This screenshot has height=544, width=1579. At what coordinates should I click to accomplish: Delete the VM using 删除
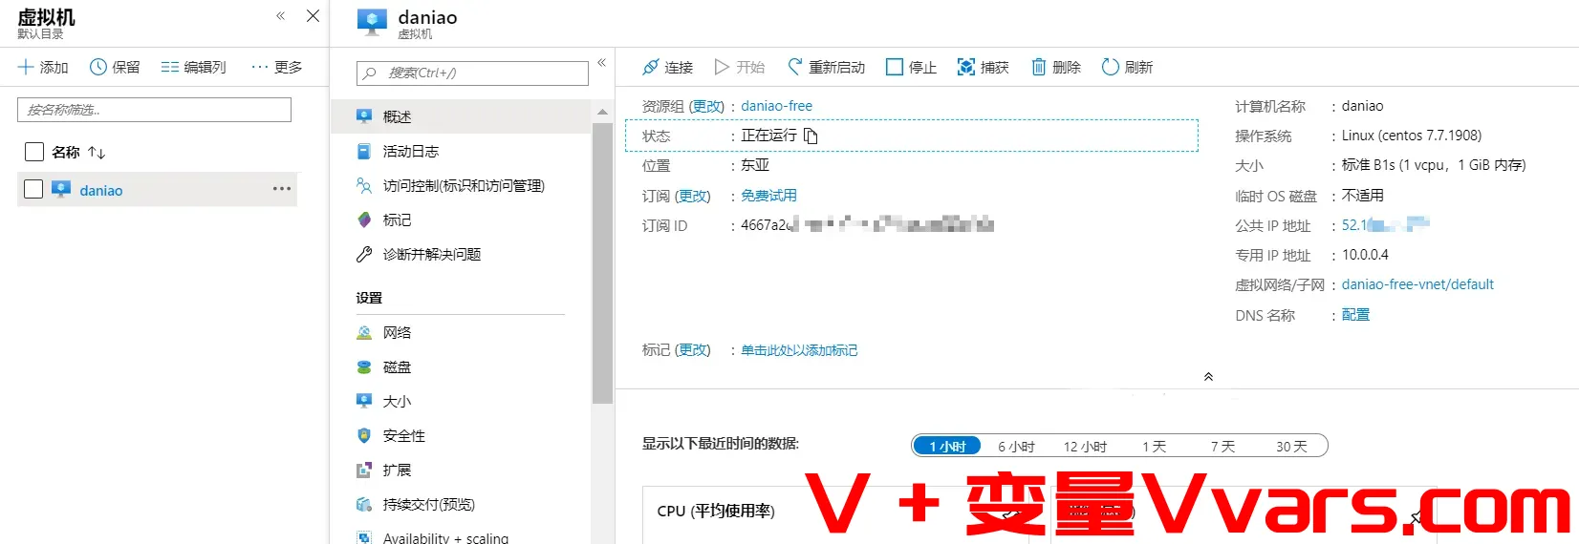(x=1056, y=67)
